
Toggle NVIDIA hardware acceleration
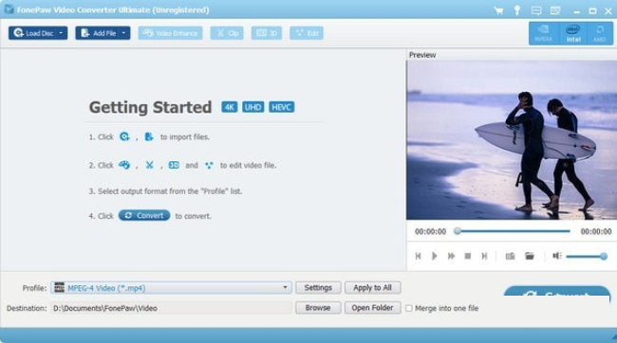pyautogui.click(x=543, y=33)
